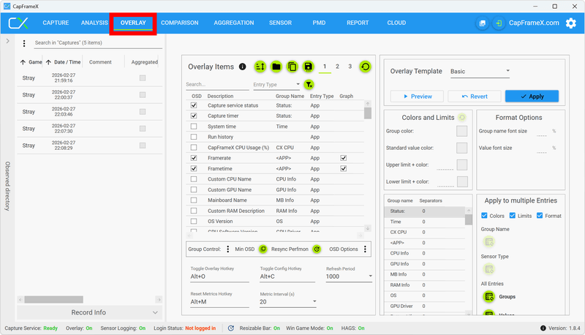The width and height of the screenshot is (585, 335).
Task: Open the Overlay Template dropdown
Action: pos(479,72)
